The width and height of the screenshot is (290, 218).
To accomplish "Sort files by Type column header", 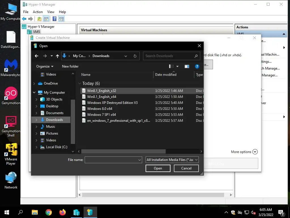I will pos(199,75).
